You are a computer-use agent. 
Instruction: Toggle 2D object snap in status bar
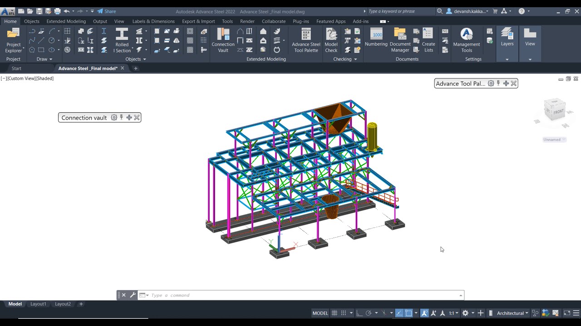point(409,313)
